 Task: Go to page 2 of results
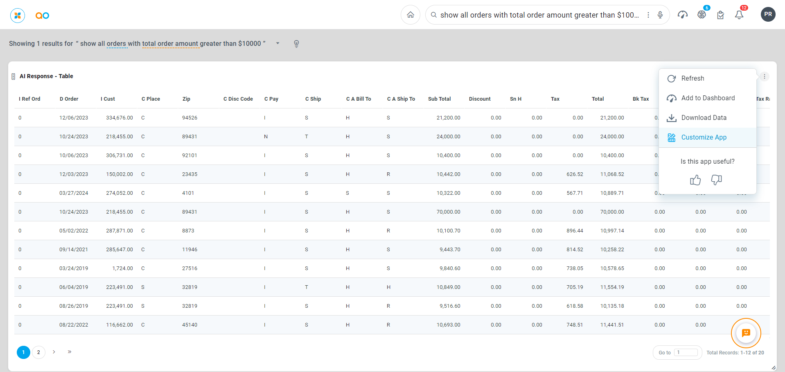(x=38, y=352)
